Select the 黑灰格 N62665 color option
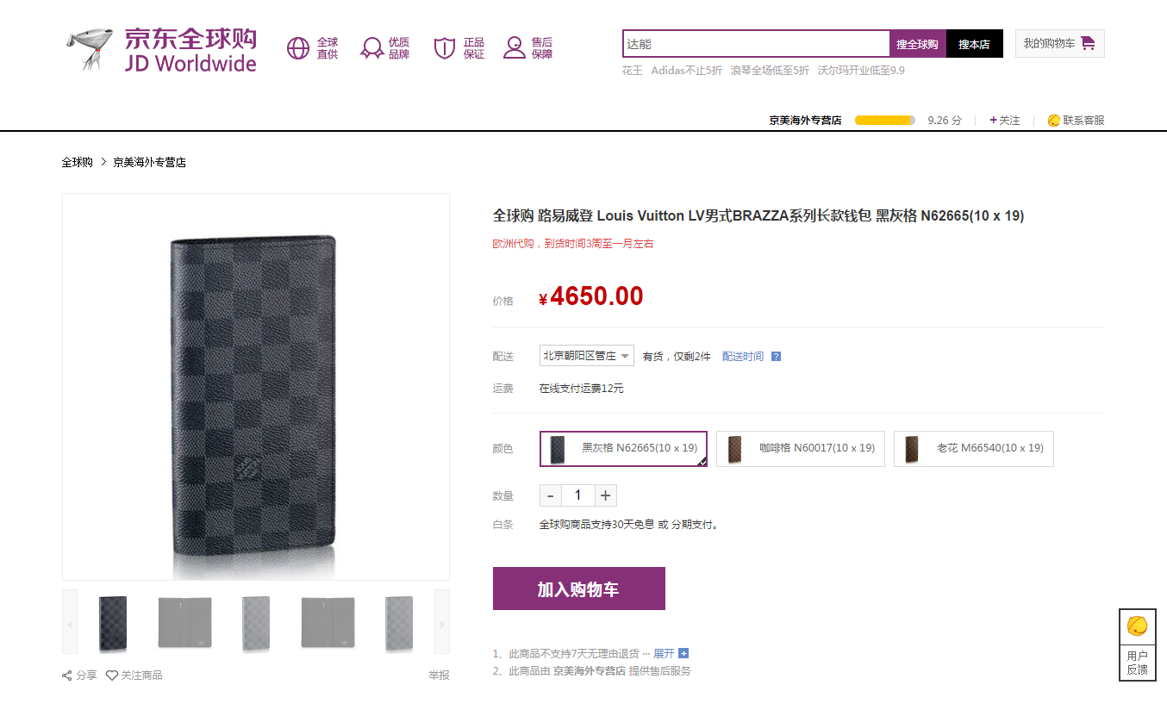 tap(623, 448)
